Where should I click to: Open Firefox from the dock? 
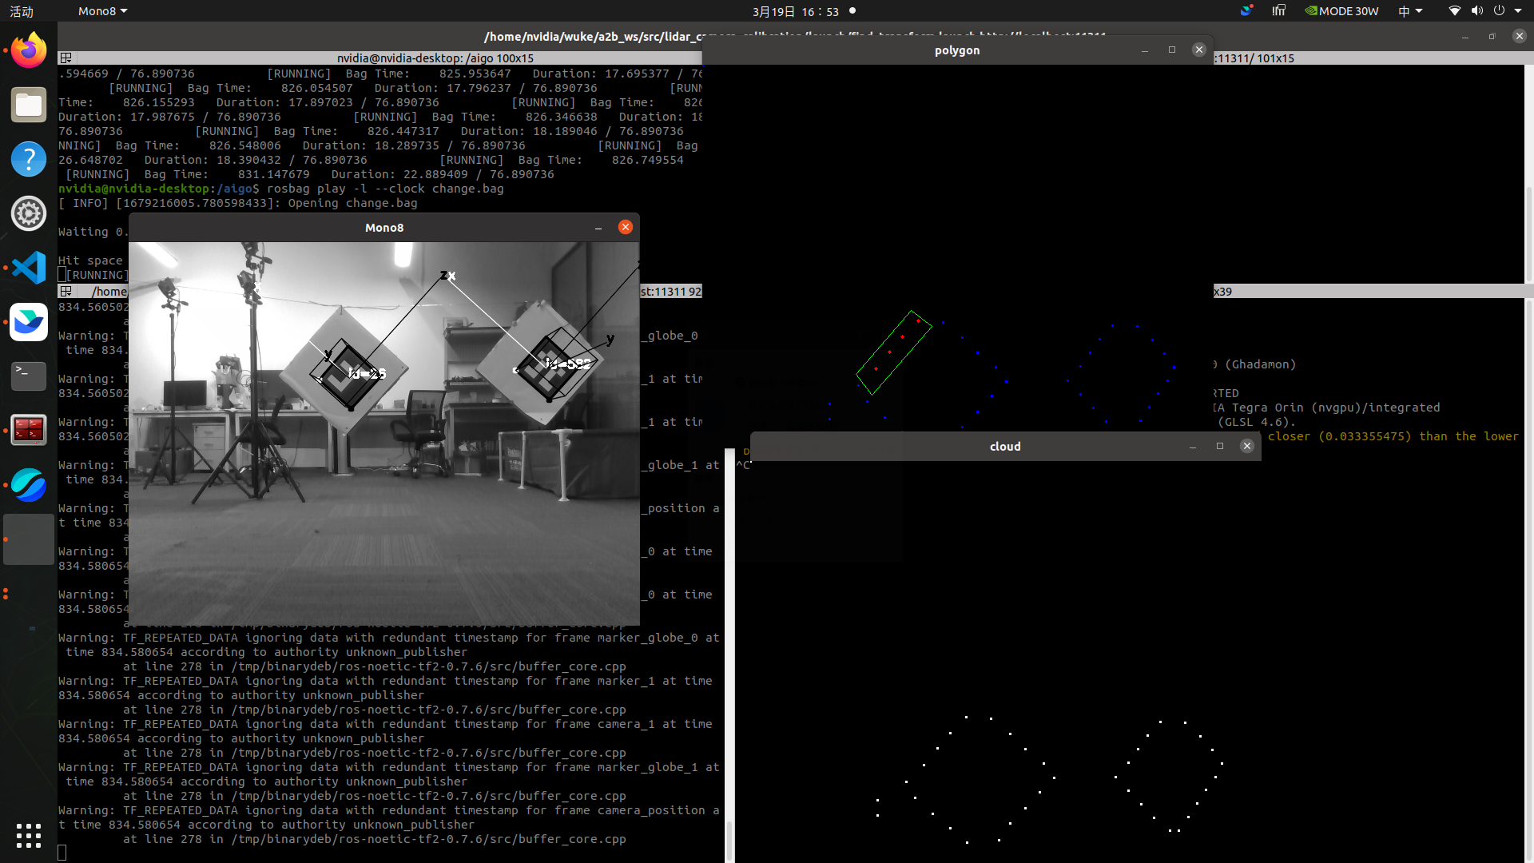[29, 50]
